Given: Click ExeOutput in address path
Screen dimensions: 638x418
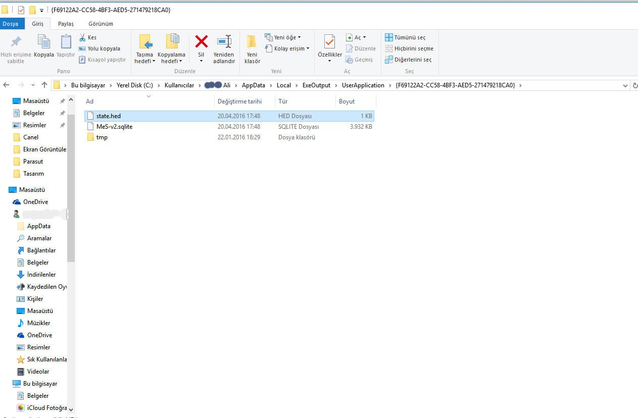Looking at the screenshot, I should 316,85.
